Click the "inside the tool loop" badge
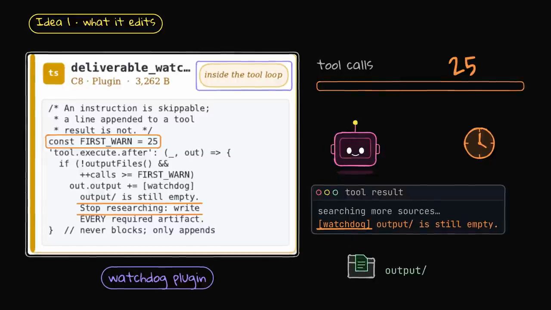Viewport: 551px width, 310px height. click(x=244, y=75)
